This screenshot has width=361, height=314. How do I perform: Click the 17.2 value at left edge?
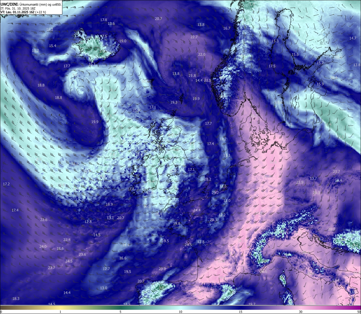click(x=6, y=184)
